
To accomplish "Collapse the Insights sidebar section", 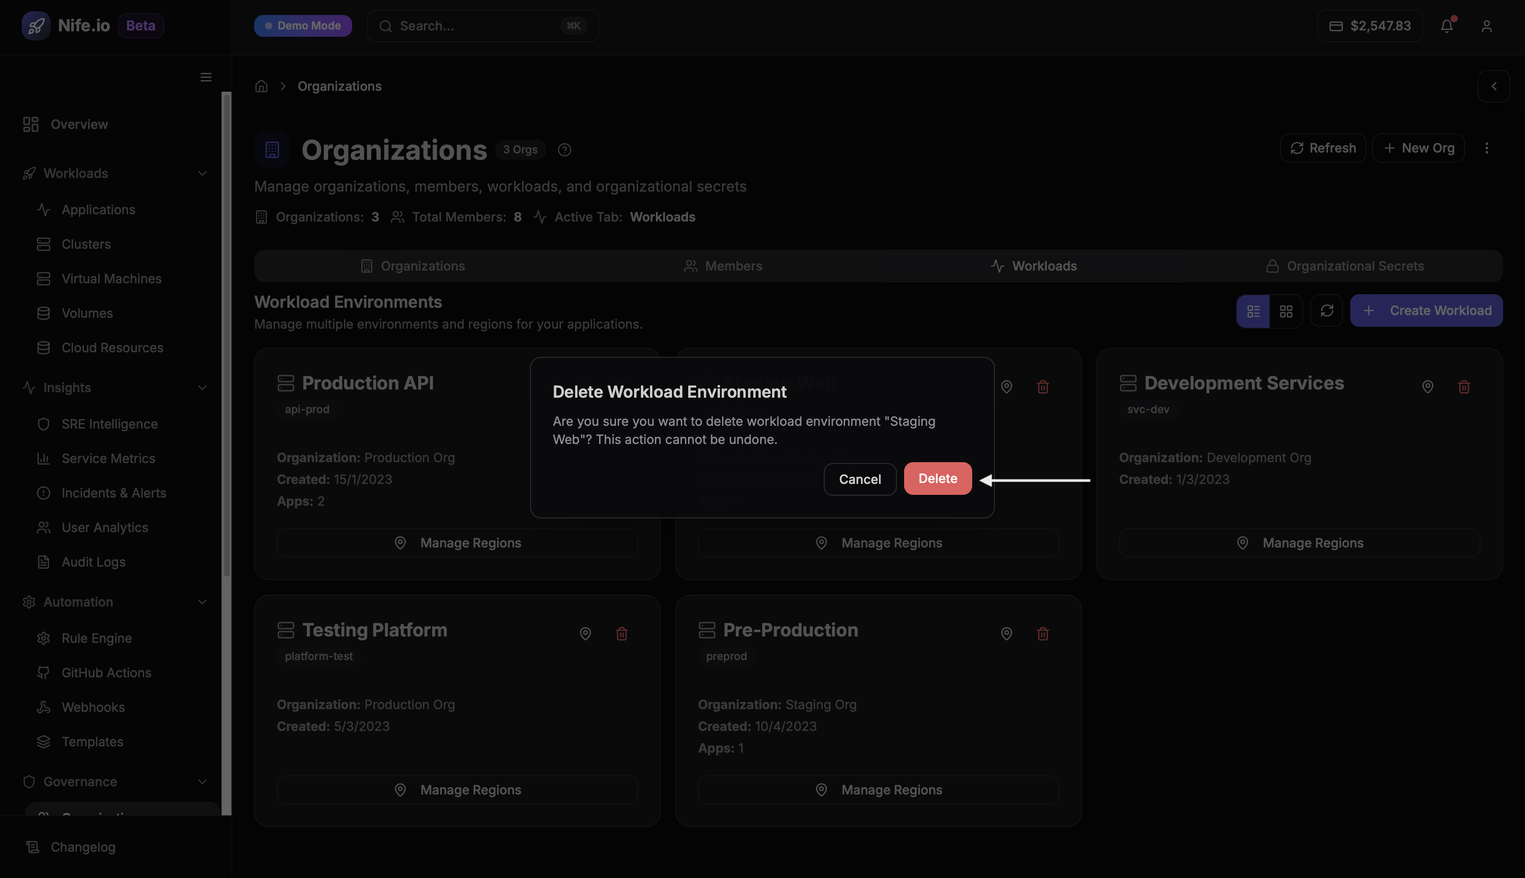I will (202, 388).
